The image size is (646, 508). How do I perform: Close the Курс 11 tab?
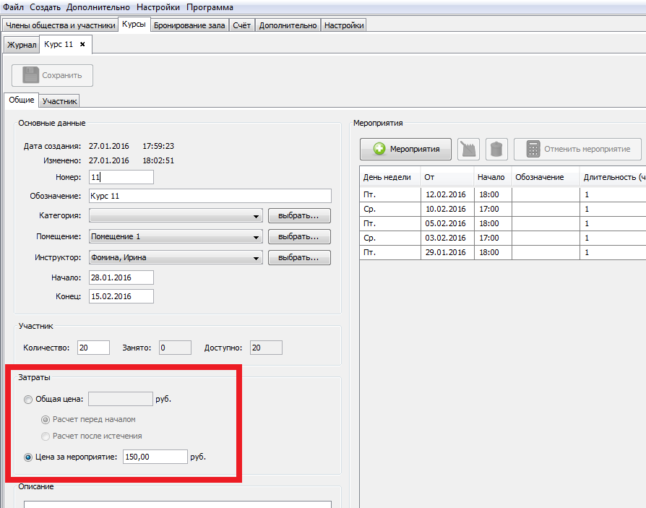coord(83,44)
